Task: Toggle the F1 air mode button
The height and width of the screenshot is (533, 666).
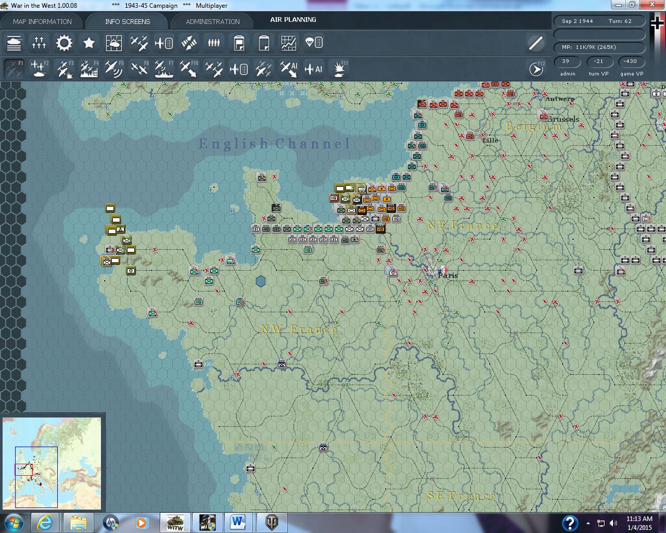Action: pos(14,69)
